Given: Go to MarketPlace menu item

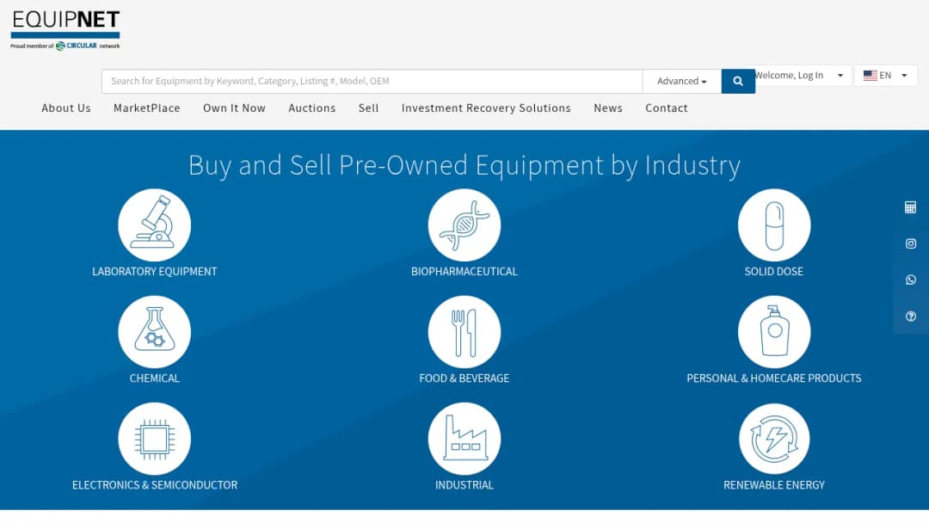Looking at the screenshot, I should 147,108.
